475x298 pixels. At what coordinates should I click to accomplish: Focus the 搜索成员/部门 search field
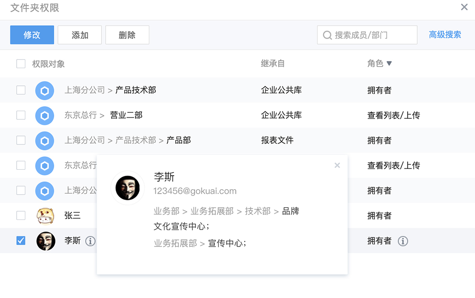[373, 35]
